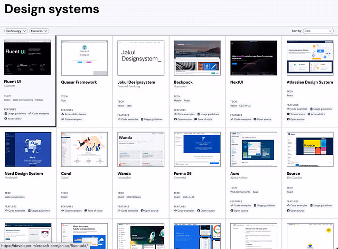Click 'Web Components' tag in Auro card
The height and width of the screenshot is (249, 338).
(240, 192)
